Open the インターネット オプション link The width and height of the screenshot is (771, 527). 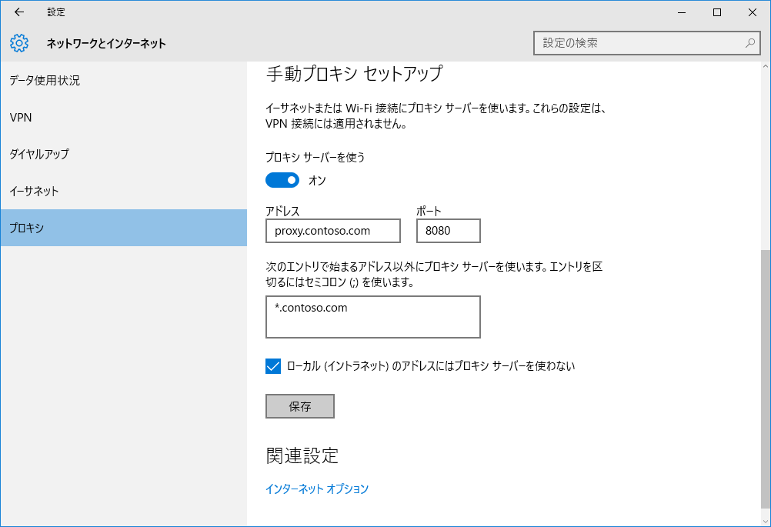coord(317,489)
